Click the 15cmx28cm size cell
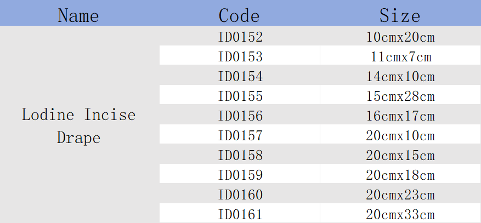481x223 pixels. point(400,95)
